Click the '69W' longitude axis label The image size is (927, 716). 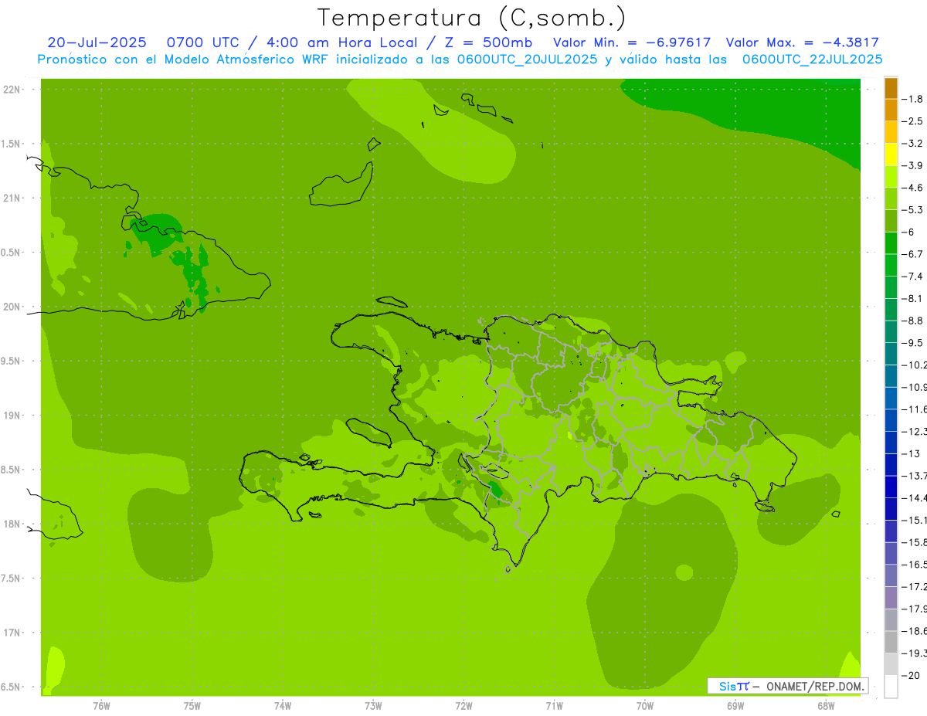coord(735,706)
